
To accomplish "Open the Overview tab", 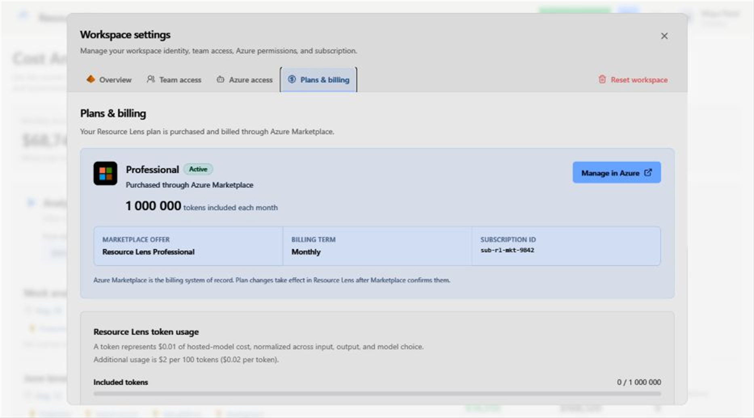I will click(x=109, y=80).
